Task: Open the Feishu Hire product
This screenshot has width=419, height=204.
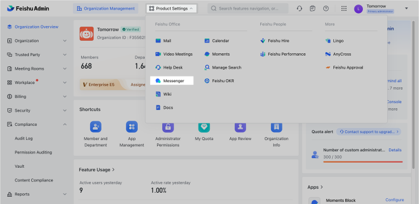Action: (275, 41)
